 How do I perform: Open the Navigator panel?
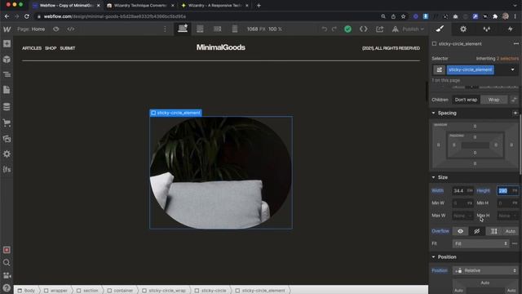(7, 74)
